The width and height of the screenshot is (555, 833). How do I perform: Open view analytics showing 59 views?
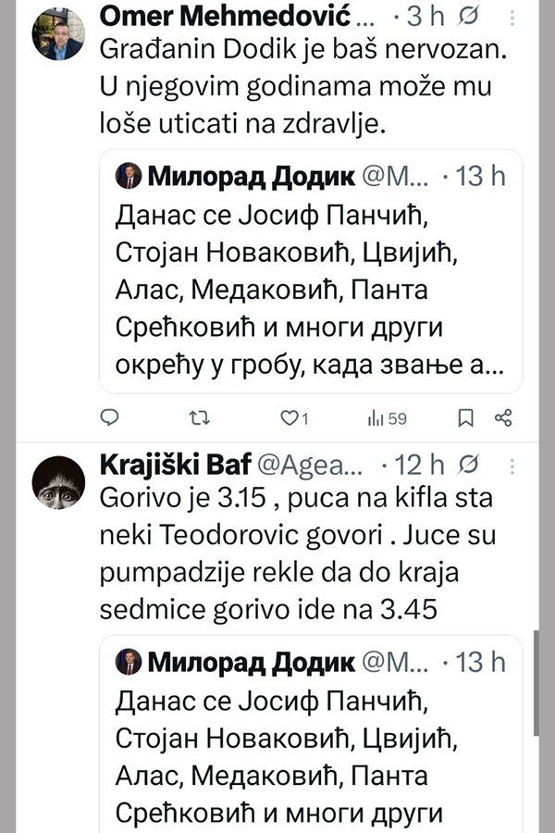[x=388, y=418]
